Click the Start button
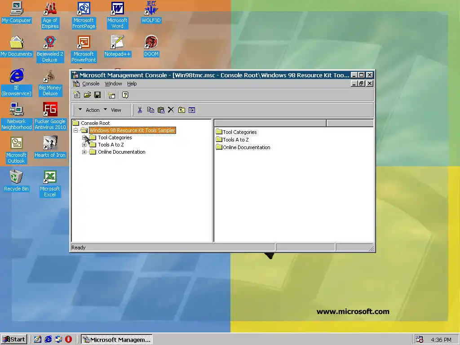 point(14,340)
